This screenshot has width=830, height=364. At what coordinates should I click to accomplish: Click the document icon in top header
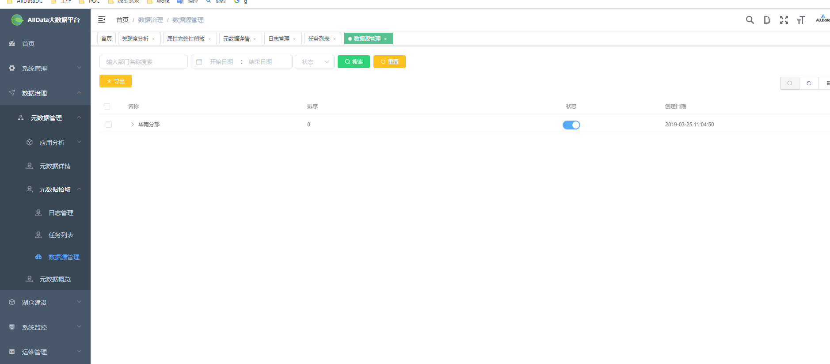pyautogui.click(x=767, y=20)
